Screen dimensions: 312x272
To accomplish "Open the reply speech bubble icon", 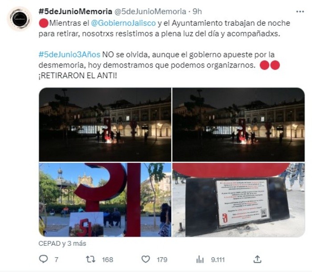I will 43,259.
